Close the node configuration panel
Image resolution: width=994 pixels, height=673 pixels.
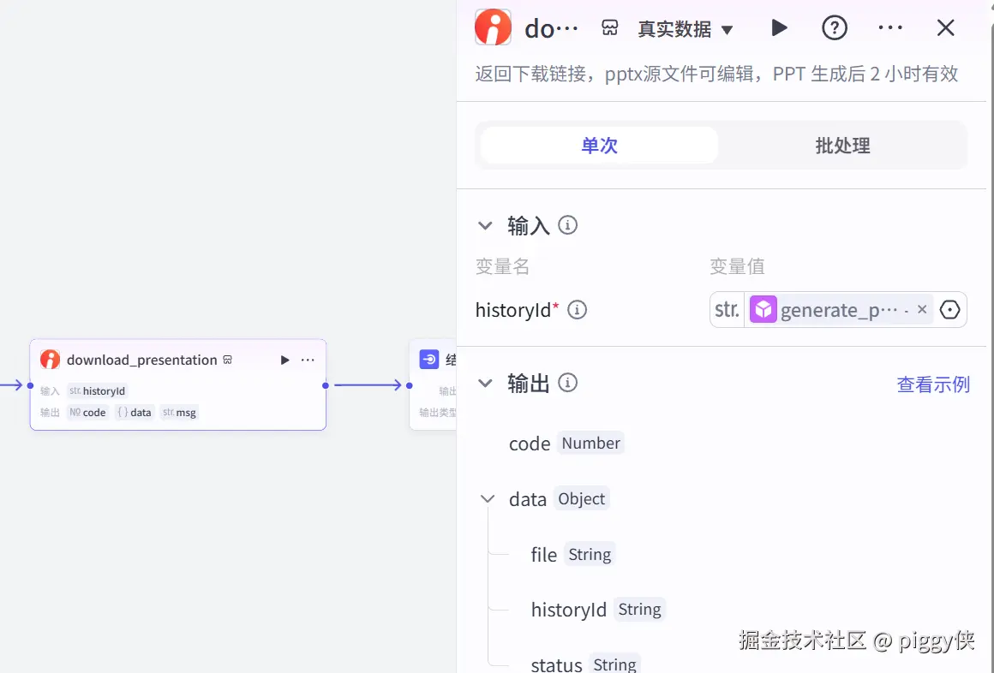[945, 28]
